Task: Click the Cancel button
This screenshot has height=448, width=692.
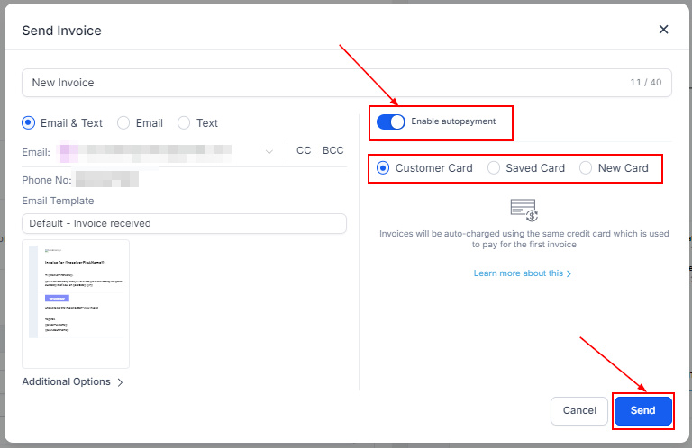Action: tap(579, 410)
